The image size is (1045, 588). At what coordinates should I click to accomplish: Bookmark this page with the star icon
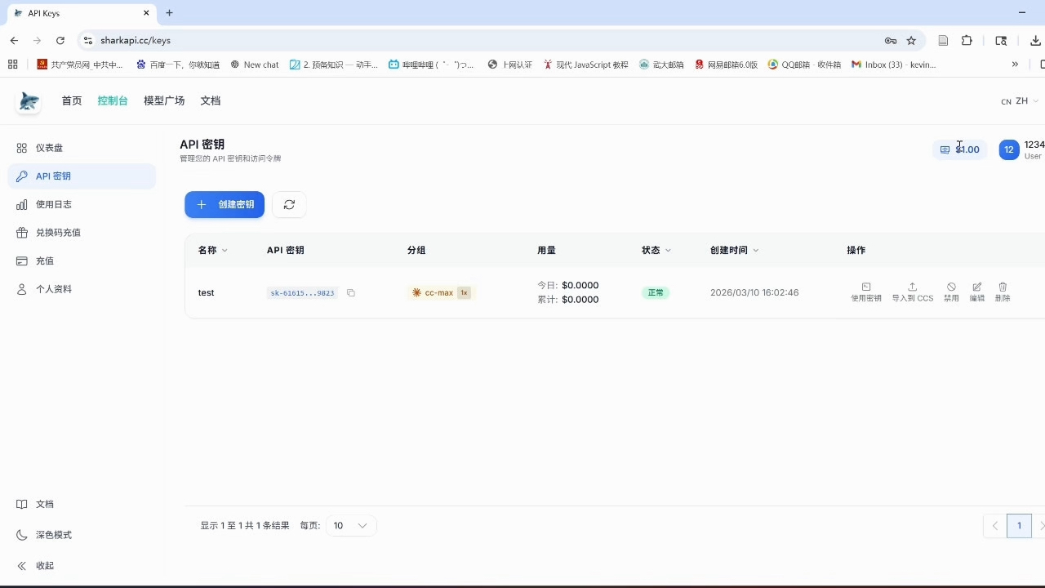pyautogui.click(x=911, y=40)
